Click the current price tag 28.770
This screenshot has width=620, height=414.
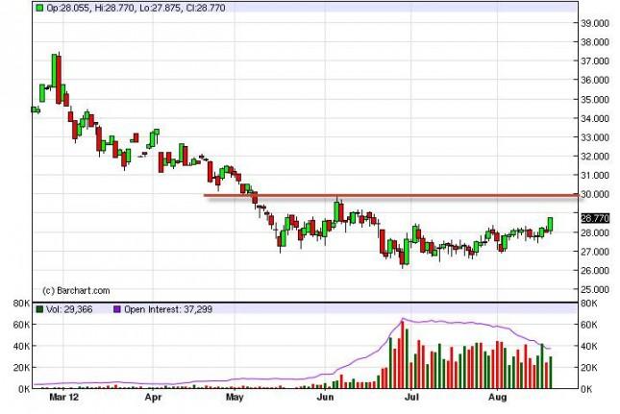coord(595,218)
